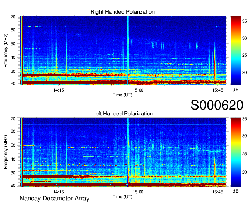Click the S000620 identifier label
The width and height of the screenshot is (251, 203).
(x=217, y=105)
